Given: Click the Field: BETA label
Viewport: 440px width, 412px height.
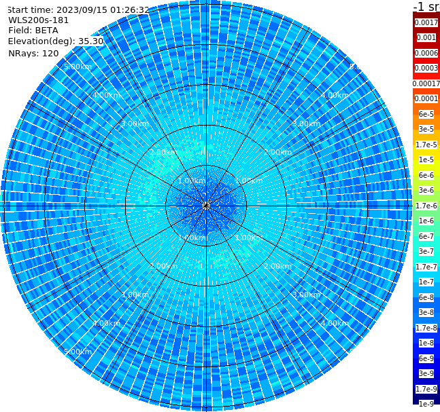Looking at the screenshot, I should coord(33,31).
